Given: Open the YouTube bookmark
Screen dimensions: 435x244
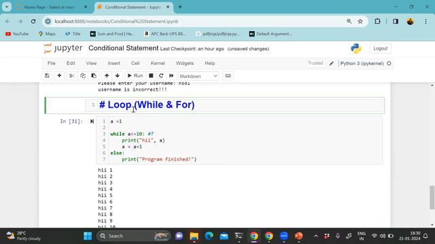Looking at the screenshot, I should click(17, 34).
